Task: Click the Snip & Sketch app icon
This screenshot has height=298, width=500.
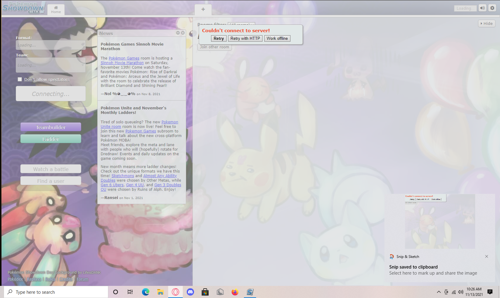Action: 392,257
